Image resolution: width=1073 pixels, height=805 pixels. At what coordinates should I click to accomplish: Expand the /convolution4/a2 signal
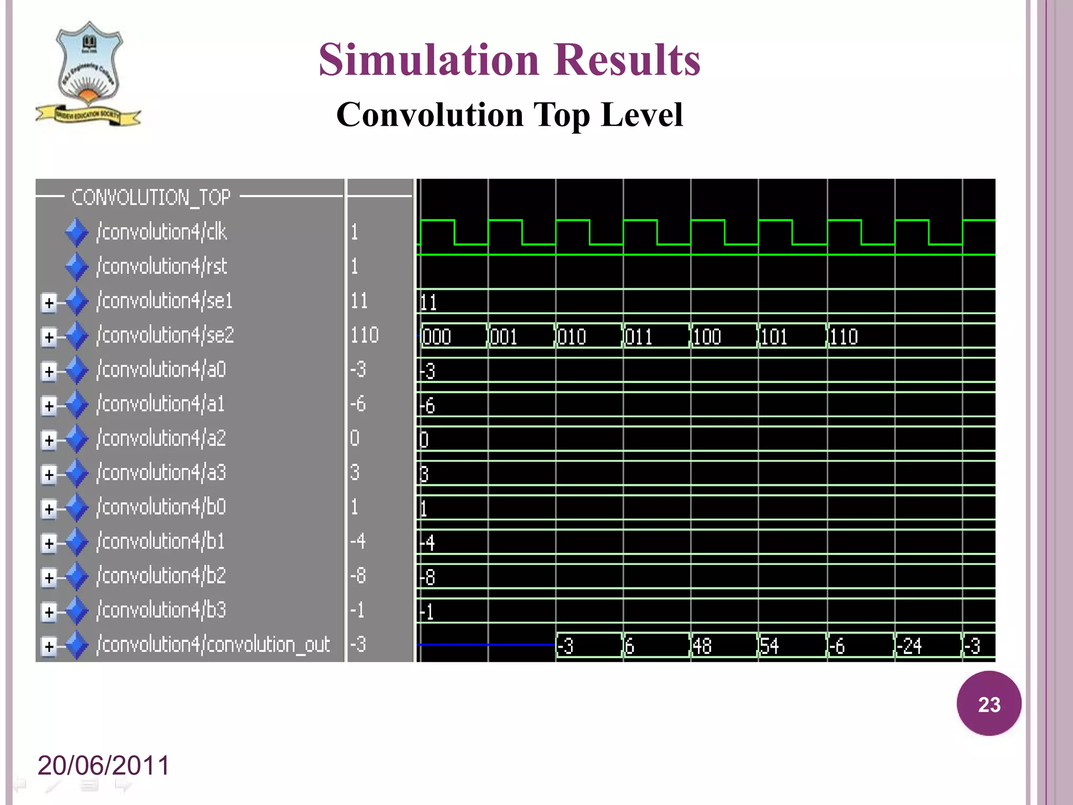pyautogui.click(x=49, y=440)
